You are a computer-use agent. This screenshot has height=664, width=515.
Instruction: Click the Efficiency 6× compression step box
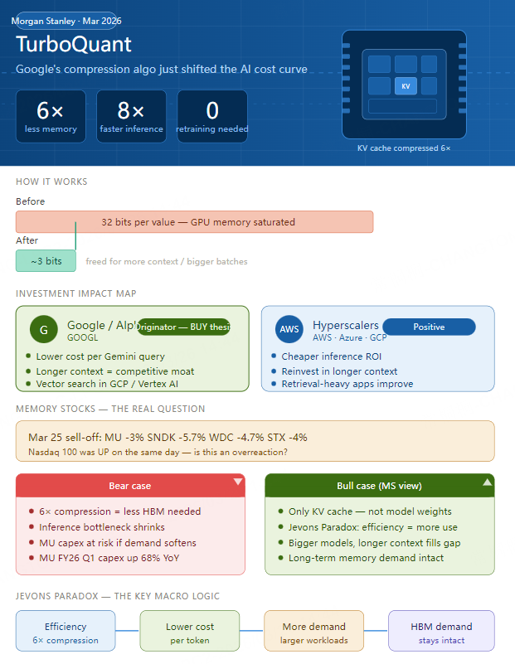[66, 631]
